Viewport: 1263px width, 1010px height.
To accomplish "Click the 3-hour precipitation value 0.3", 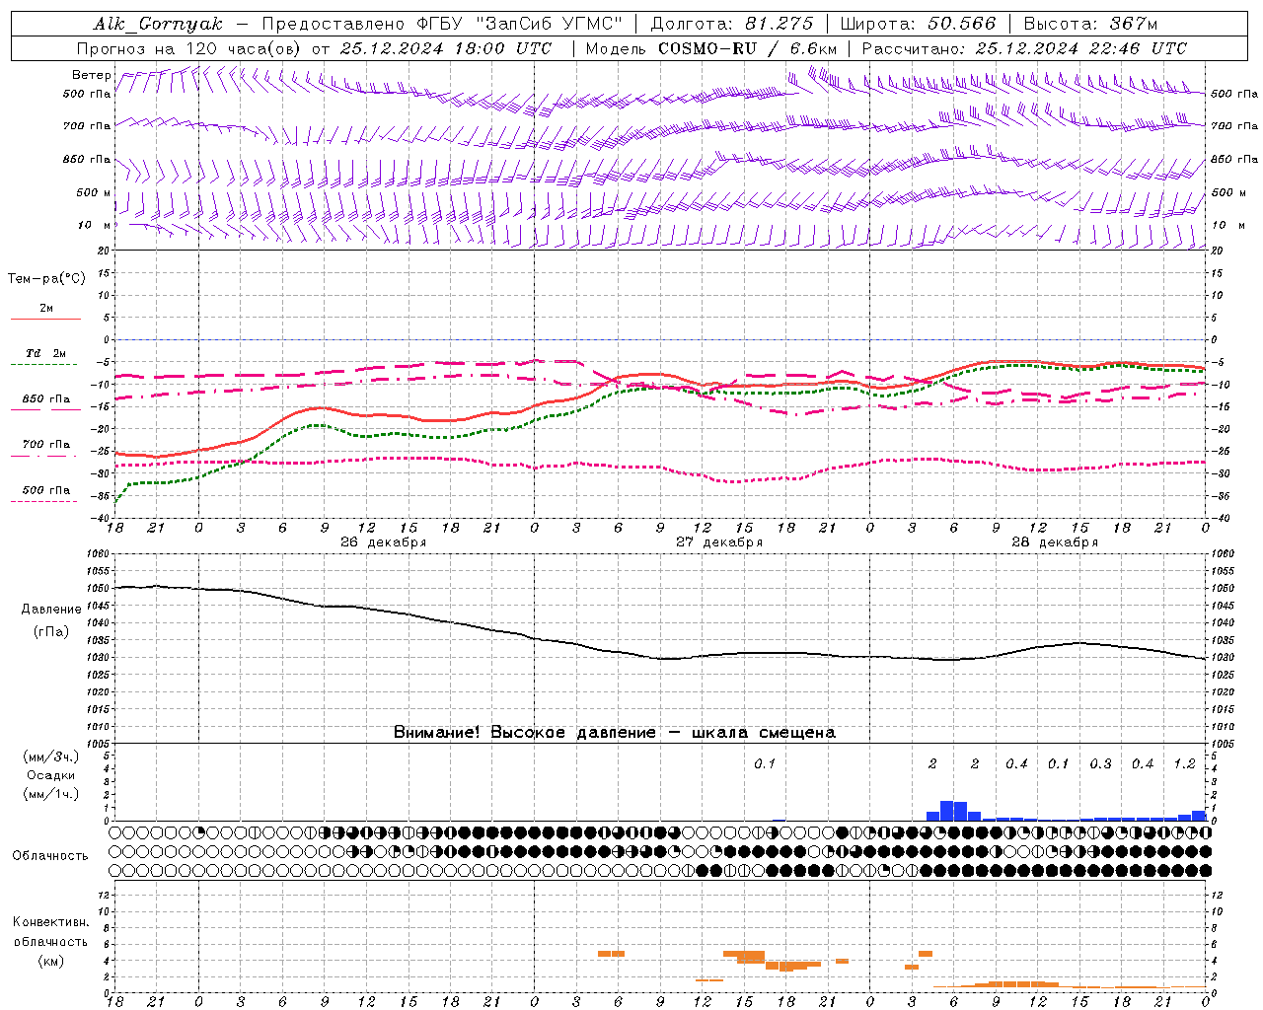I will tap(1100, 764).
